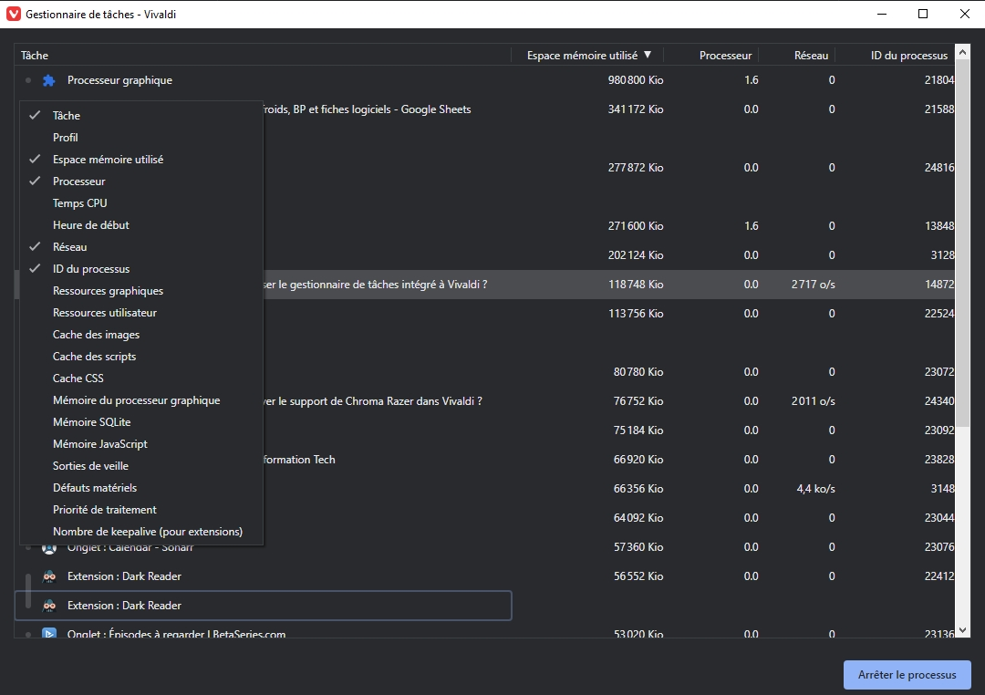This screenshot has width=985, height=695.
Task: Select Mémoire JavaScript menu entry
Action: 141,444
